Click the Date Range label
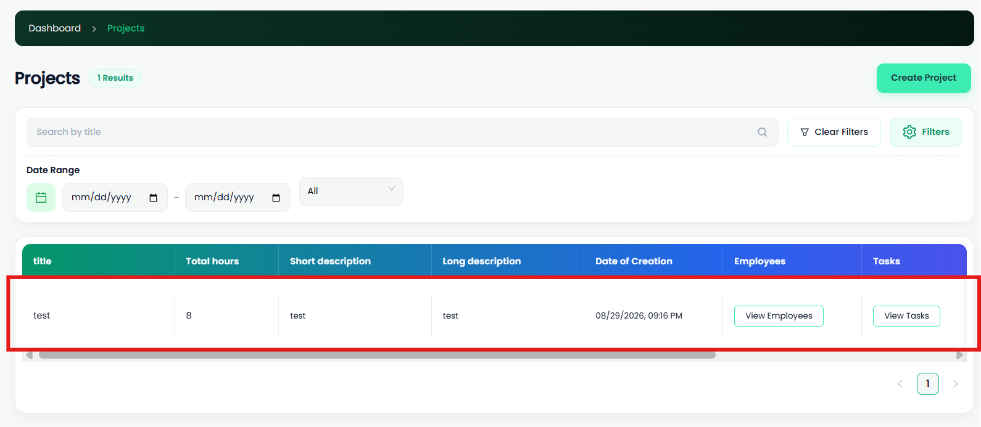 53,170
